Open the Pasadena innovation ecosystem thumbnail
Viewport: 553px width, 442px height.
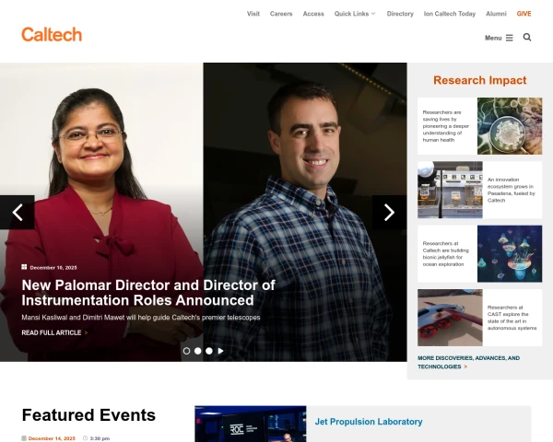[450, 190]
